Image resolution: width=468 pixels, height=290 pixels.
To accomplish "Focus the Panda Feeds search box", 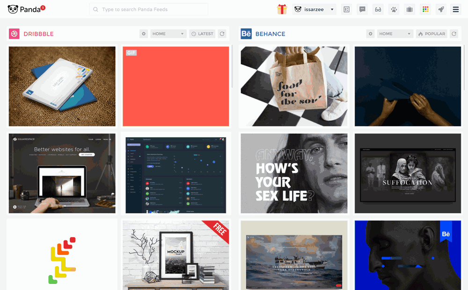I will (x=149, y=9).
